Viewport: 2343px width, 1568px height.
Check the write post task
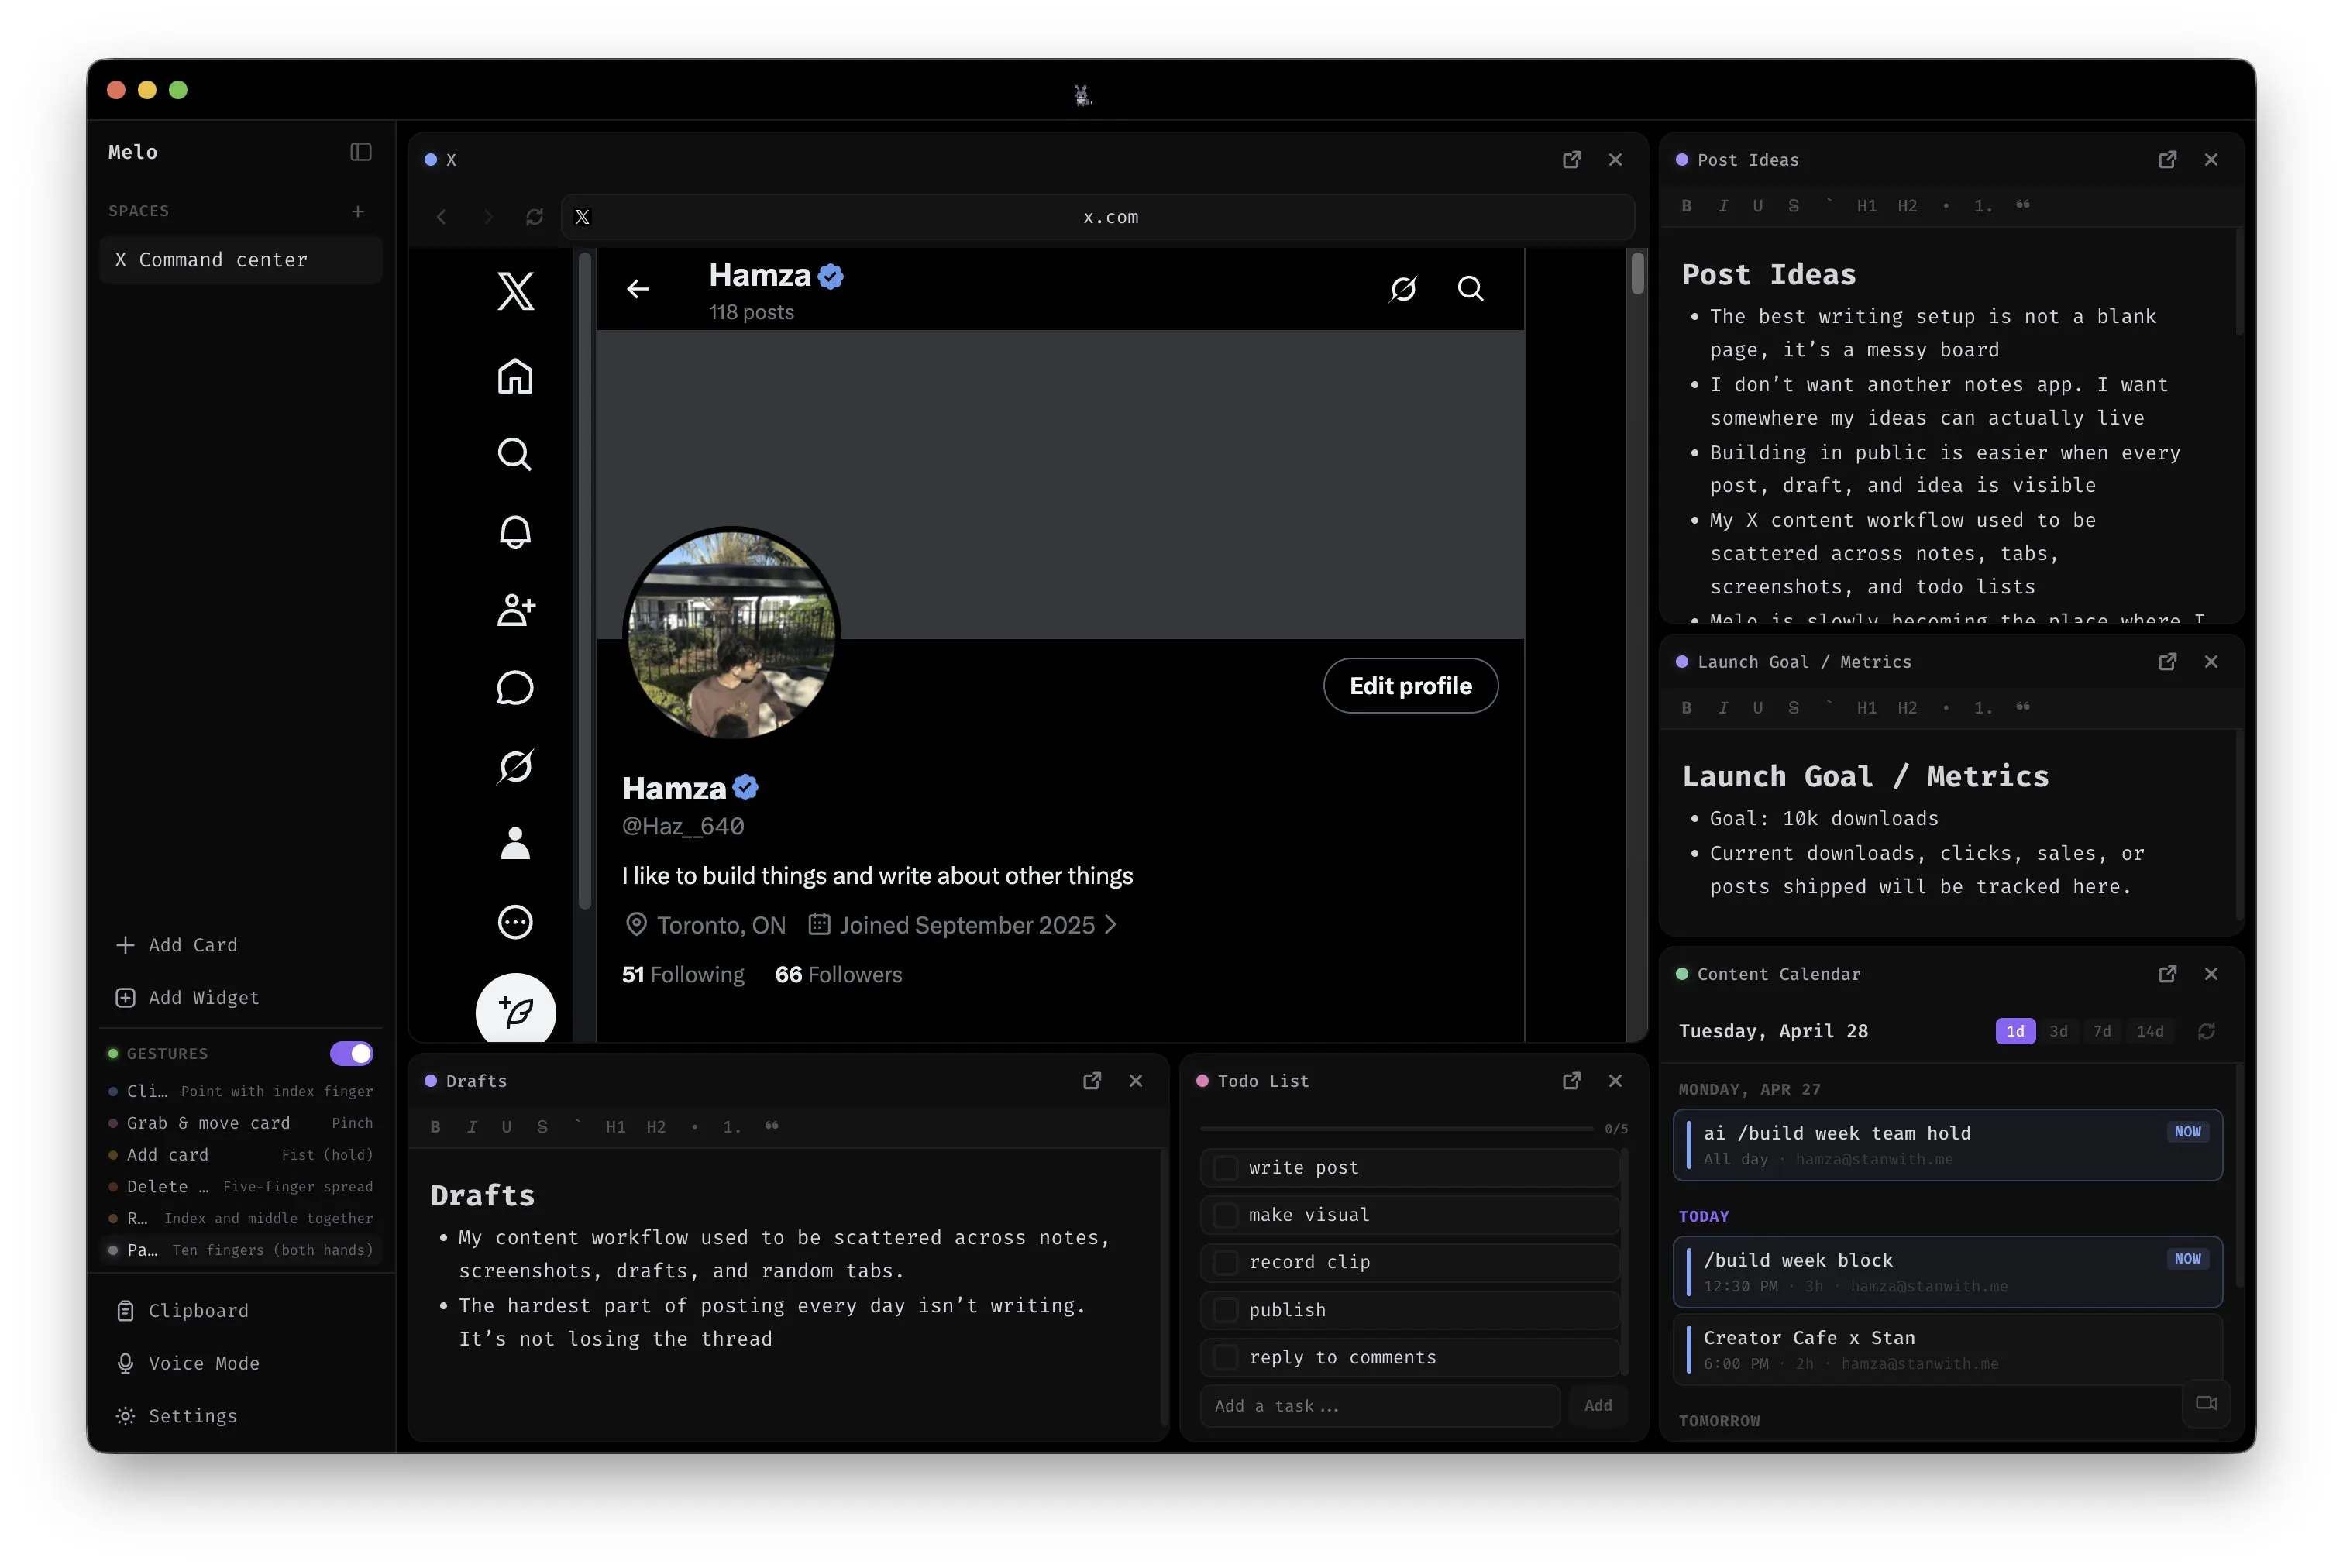[1225, 1168]
